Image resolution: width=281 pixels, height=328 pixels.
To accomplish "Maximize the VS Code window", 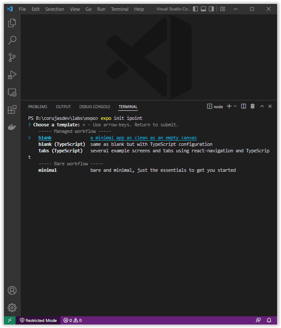I will (x=252, y=9).
